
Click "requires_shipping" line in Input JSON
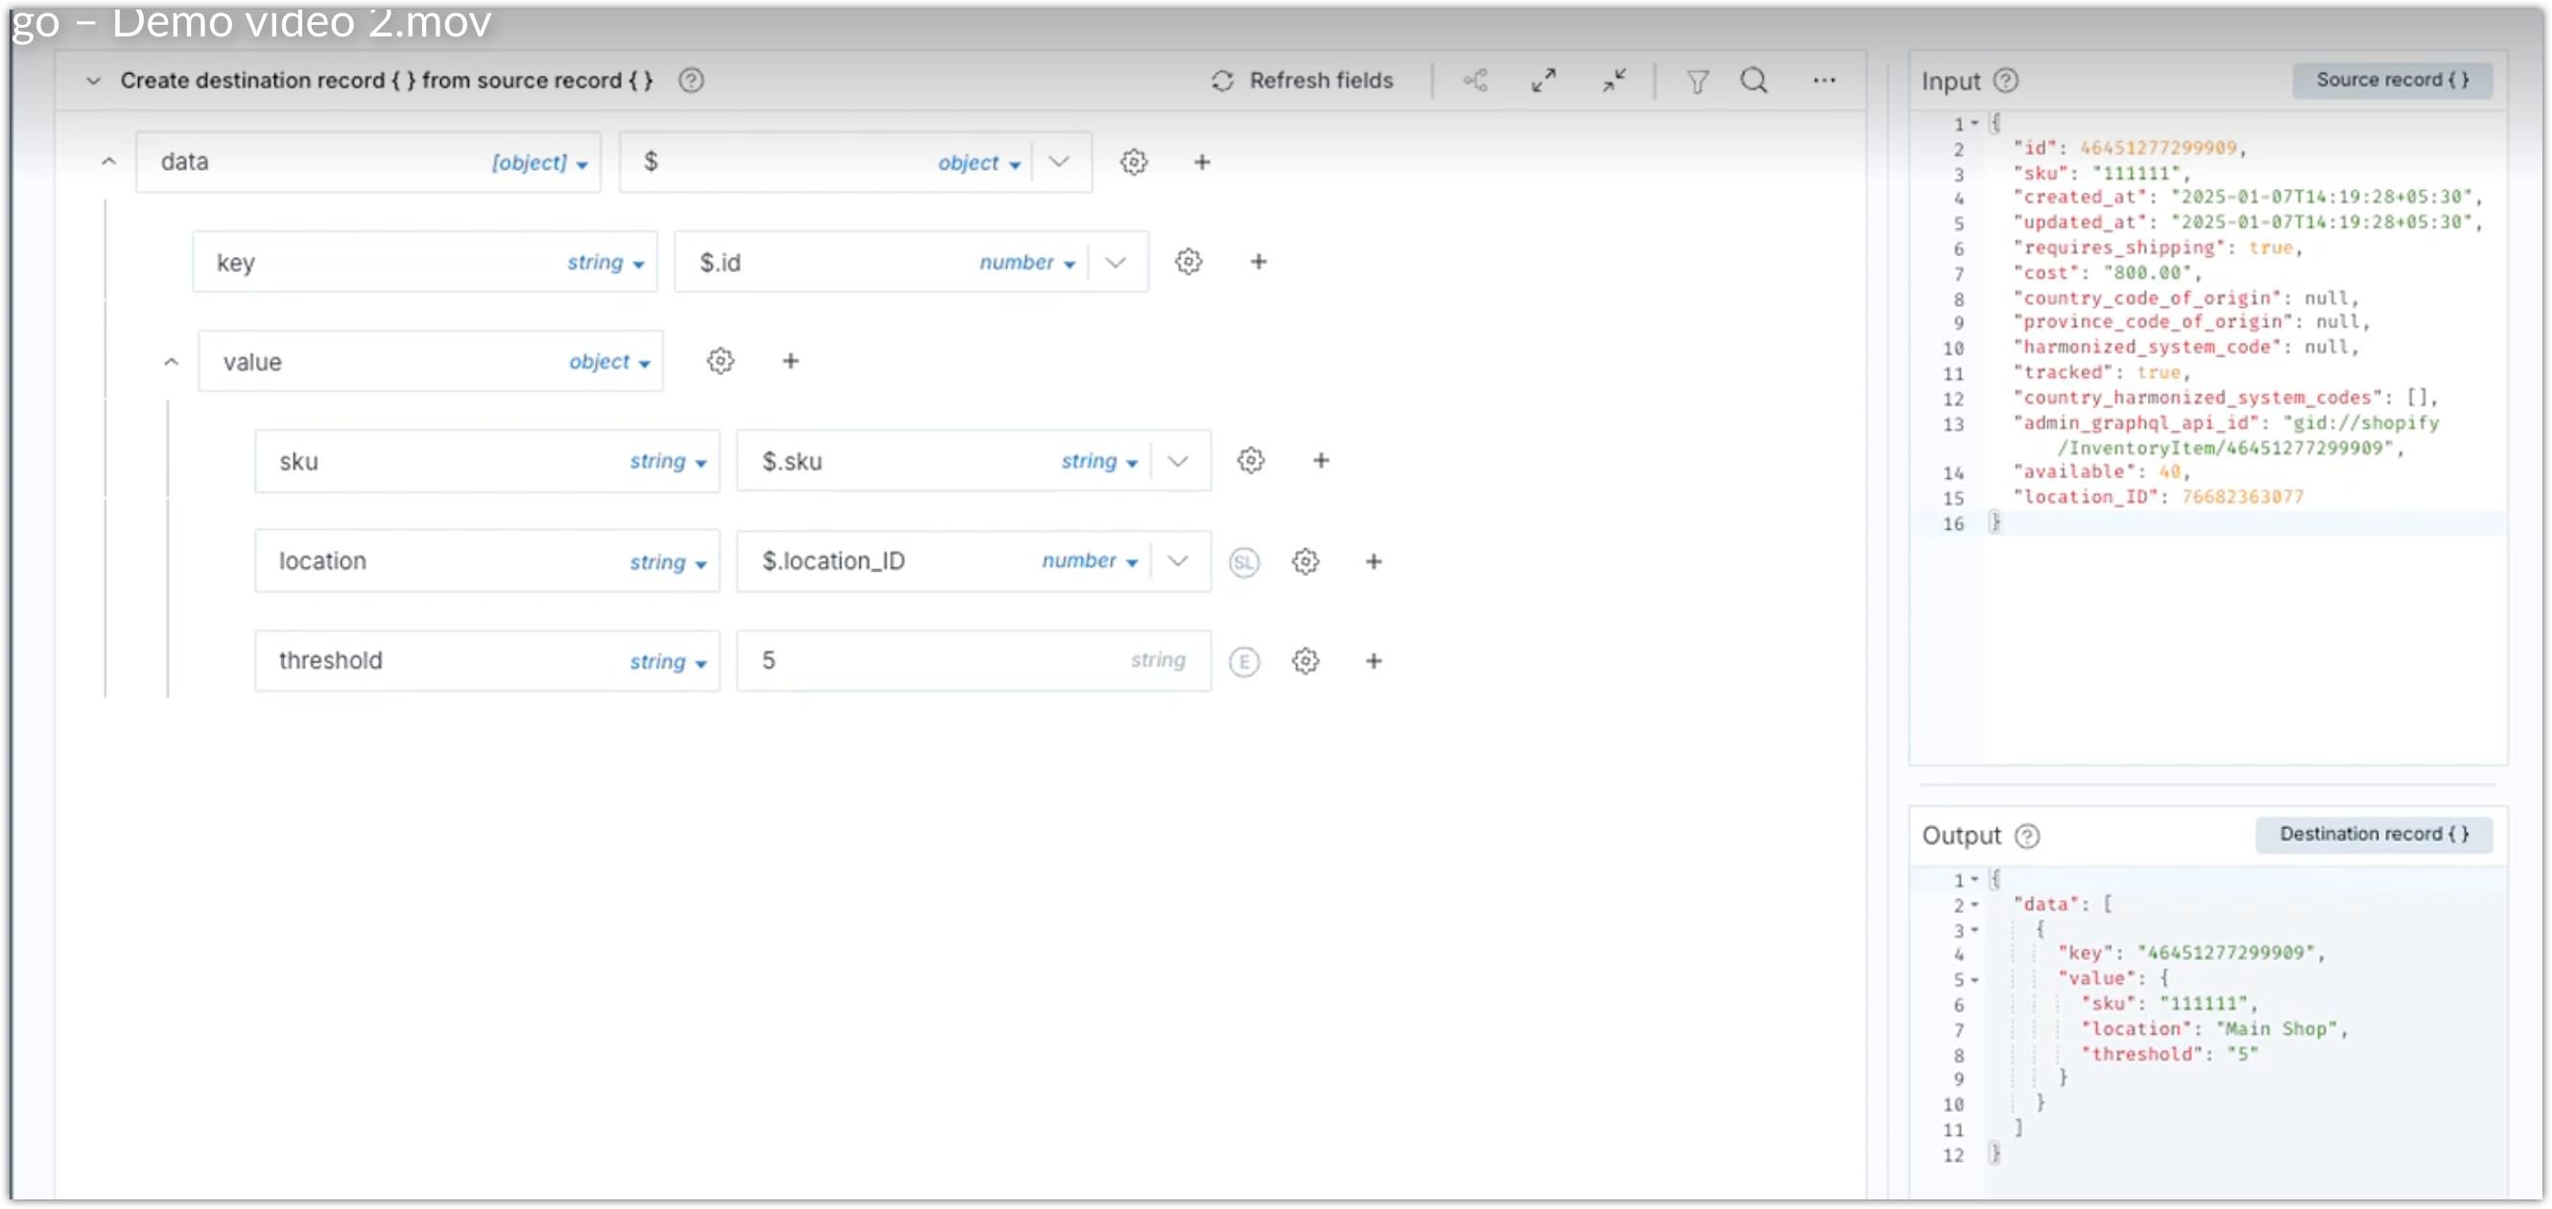(2156, 248)
